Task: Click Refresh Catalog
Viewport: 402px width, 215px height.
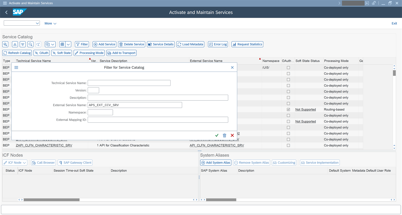Action: [x=17, y=53]
